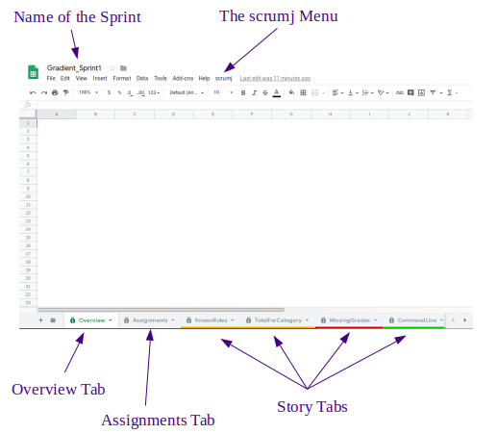Screen dimensions: 498x434
Task: Star the Gradient_Sprint1 document
Action: click(112, 68)
